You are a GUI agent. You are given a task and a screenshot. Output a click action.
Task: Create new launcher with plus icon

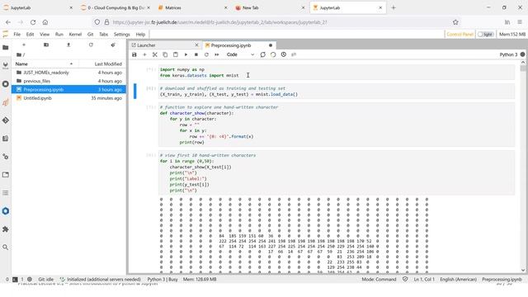click(x=24, y=45)
